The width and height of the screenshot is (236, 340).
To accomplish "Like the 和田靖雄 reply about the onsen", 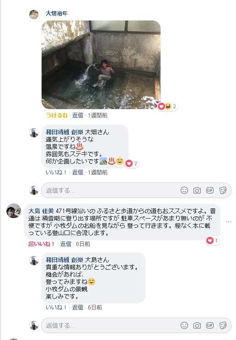I will click(x=56, y=173).
